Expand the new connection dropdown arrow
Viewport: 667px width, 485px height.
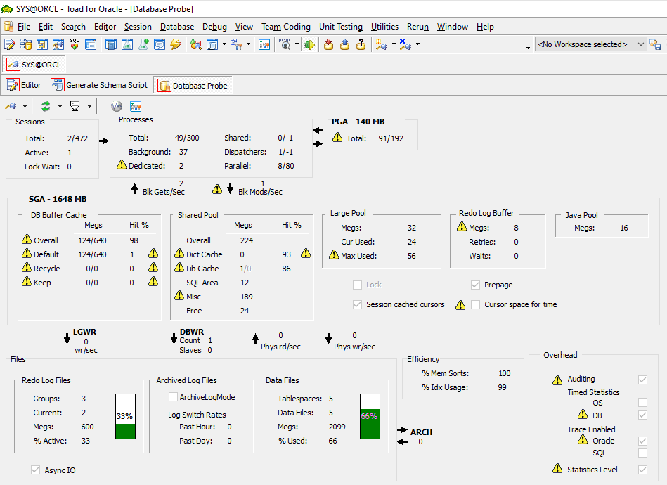coord(394,44)
